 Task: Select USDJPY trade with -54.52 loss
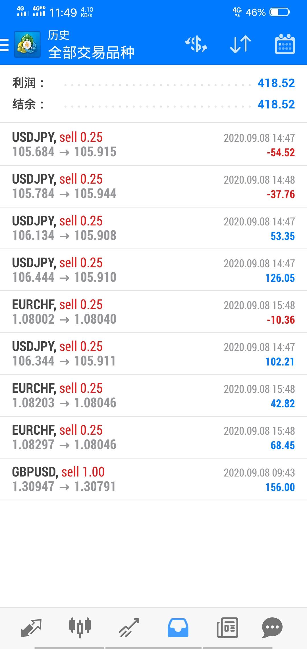coord(153,145)
